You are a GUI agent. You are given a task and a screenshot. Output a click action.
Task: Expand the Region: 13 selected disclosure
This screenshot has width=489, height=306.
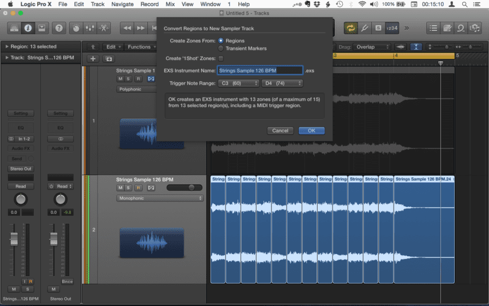coord(6,46)
